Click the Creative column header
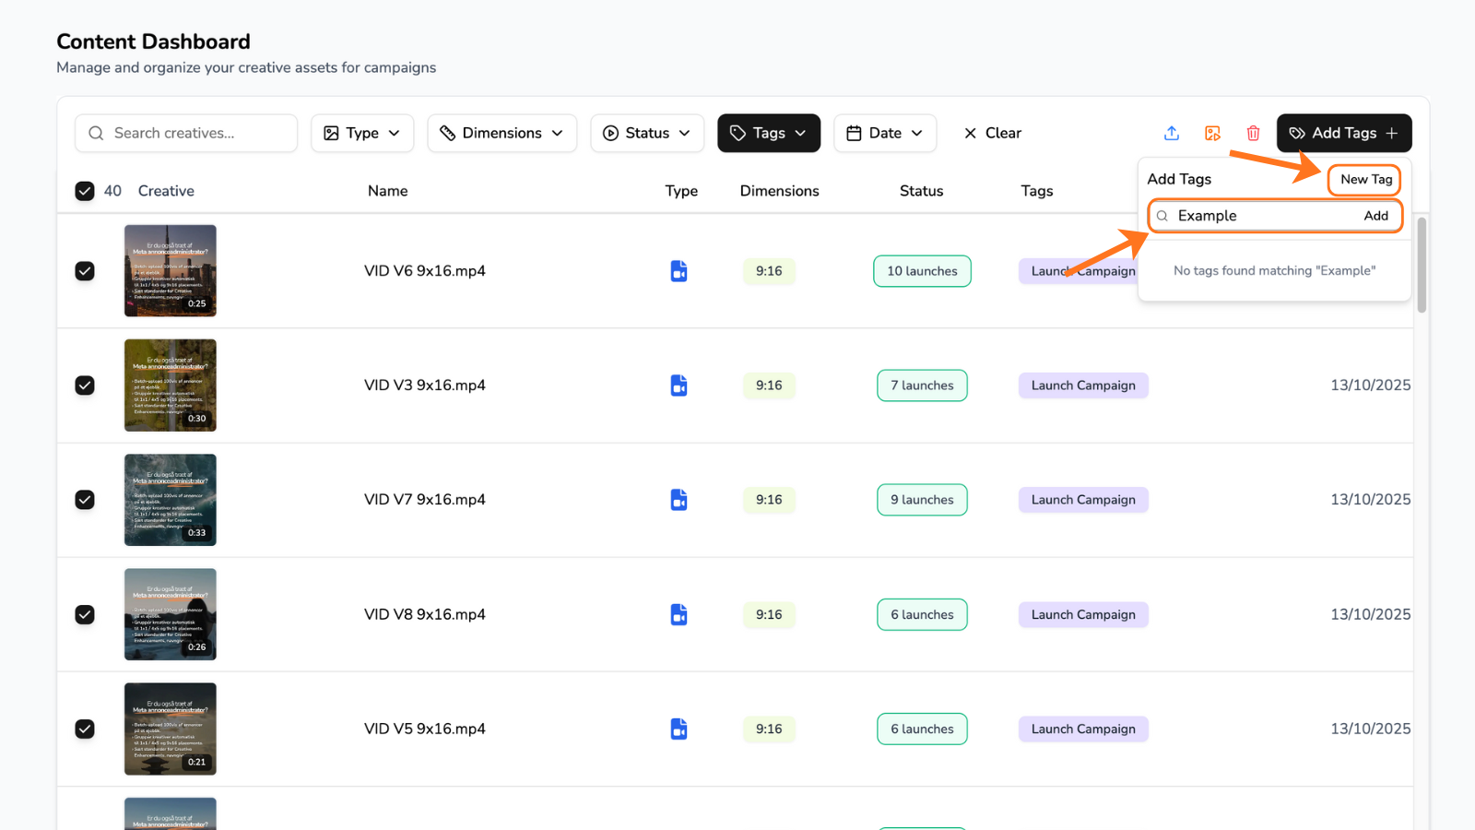 tap(166, 191)
